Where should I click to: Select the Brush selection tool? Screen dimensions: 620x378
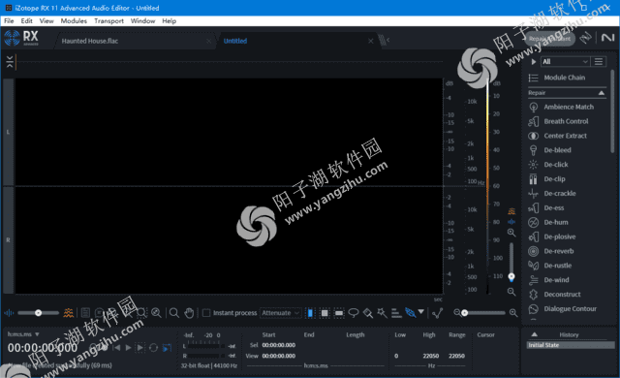[368, 313]
